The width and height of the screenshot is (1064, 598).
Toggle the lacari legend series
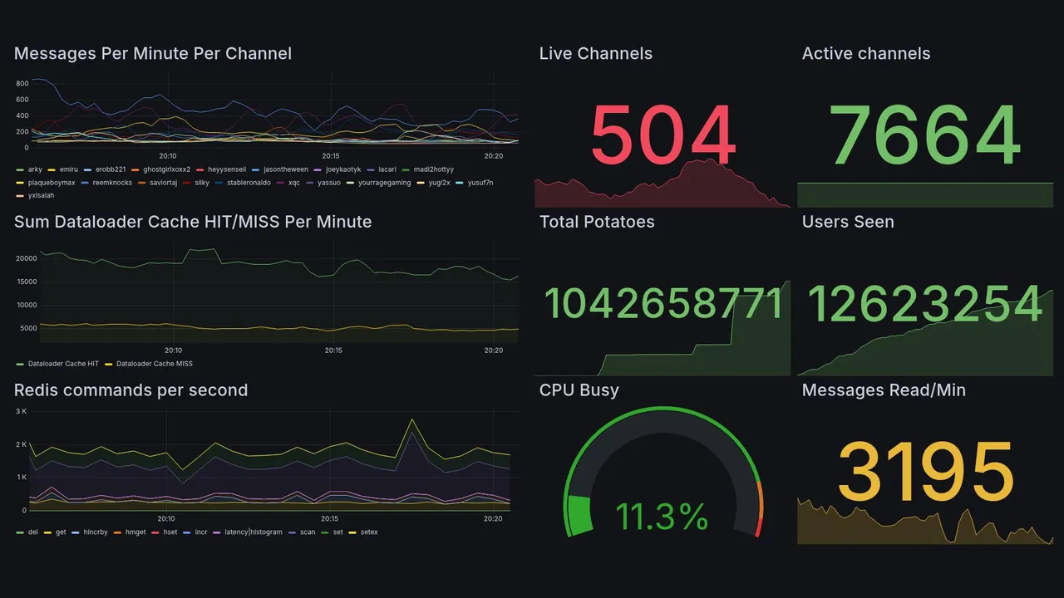381,169
